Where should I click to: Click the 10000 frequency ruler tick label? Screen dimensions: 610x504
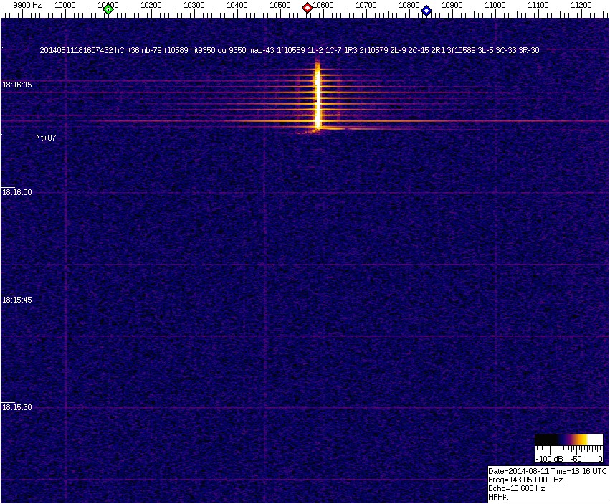point(65,5)
